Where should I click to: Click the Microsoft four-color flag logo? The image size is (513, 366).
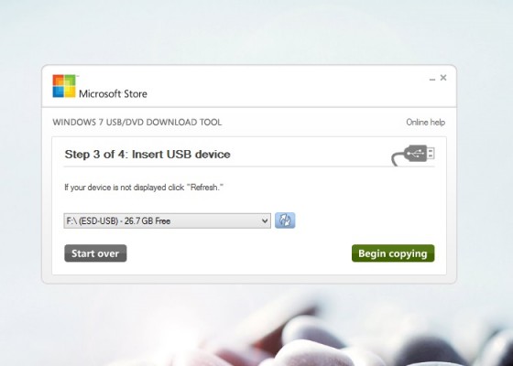(64, 86)
